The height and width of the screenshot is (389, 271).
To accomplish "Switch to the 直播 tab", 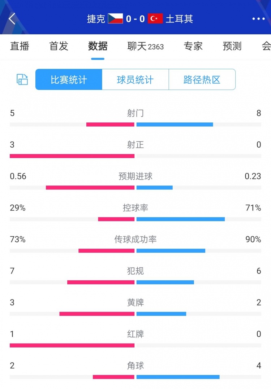I will click(x=20, y=46).
